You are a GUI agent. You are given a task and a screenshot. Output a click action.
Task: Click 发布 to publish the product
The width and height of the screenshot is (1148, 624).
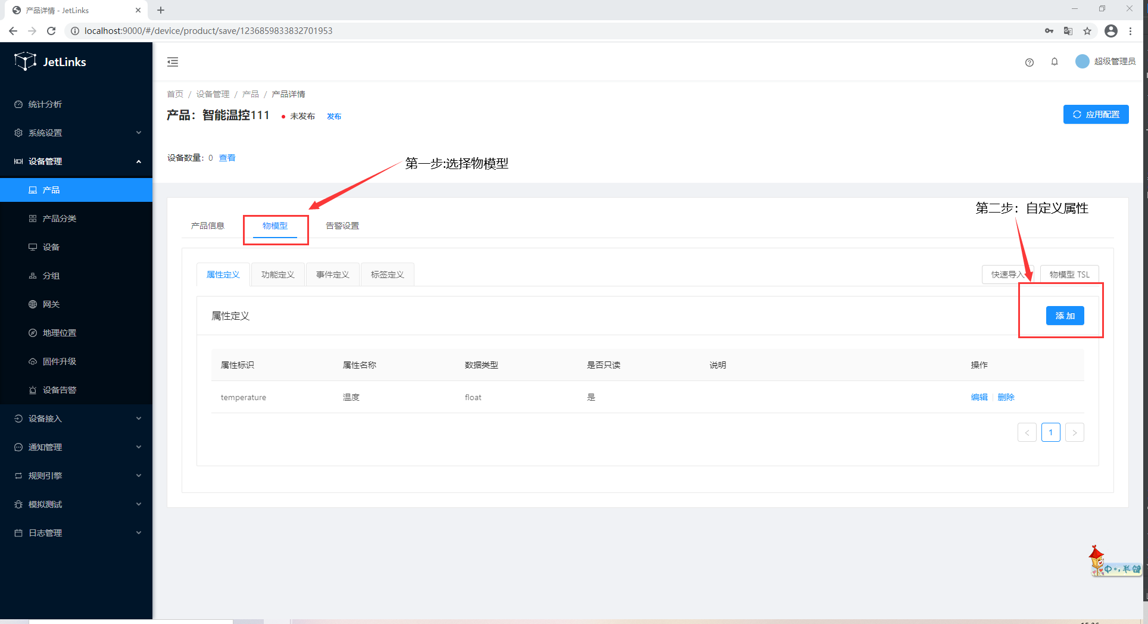click(x=334, y=116)
